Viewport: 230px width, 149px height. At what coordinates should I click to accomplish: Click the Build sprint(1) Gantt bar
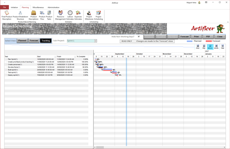coord(107,70)
